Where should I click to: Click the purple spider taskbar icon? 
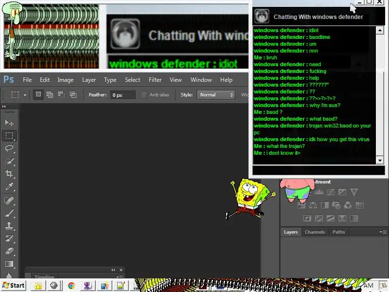tap(88, 286)
